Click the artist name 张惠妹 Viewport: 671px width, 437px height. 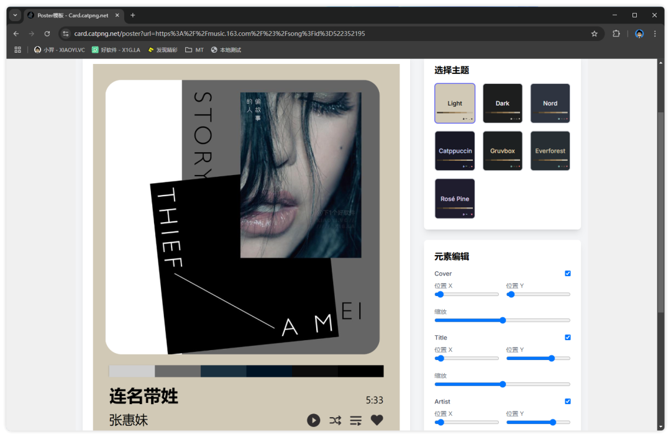click(129, 420)
